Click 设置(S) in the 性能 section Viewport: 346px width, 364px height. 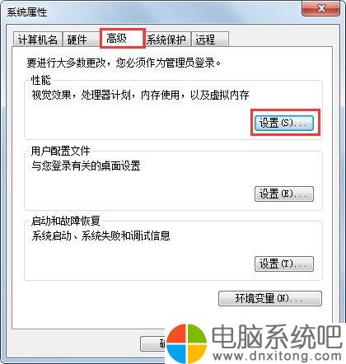point(284,123)
